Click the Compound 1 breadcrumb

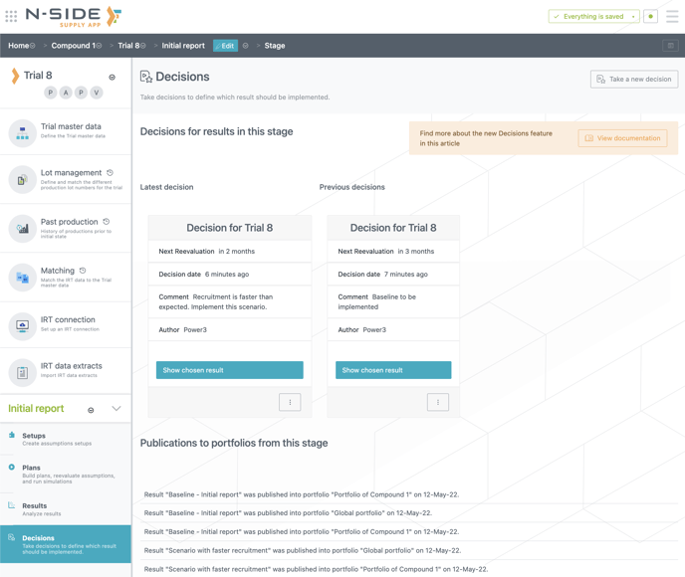[74, 46]
